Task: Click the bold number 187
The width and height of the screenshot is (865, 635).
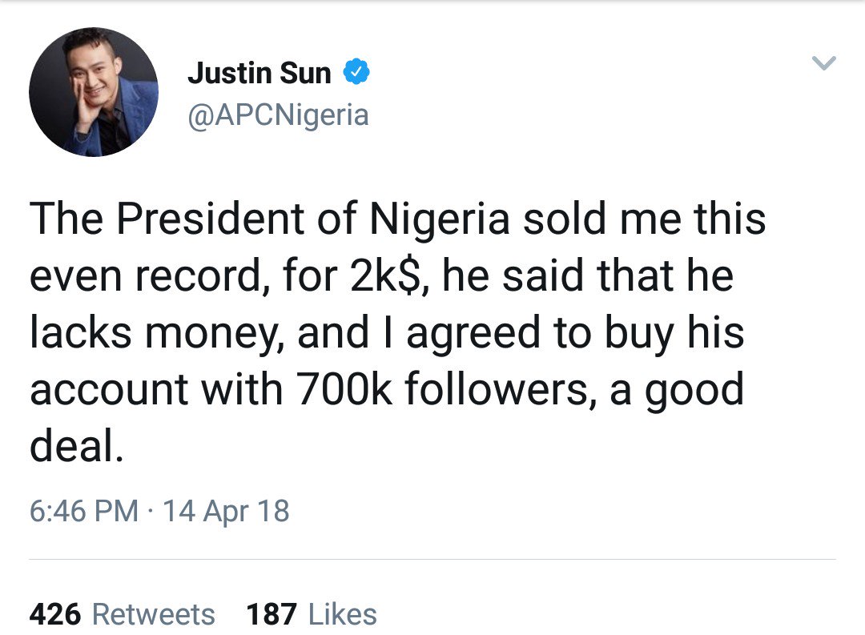Action: pos(272,614)
